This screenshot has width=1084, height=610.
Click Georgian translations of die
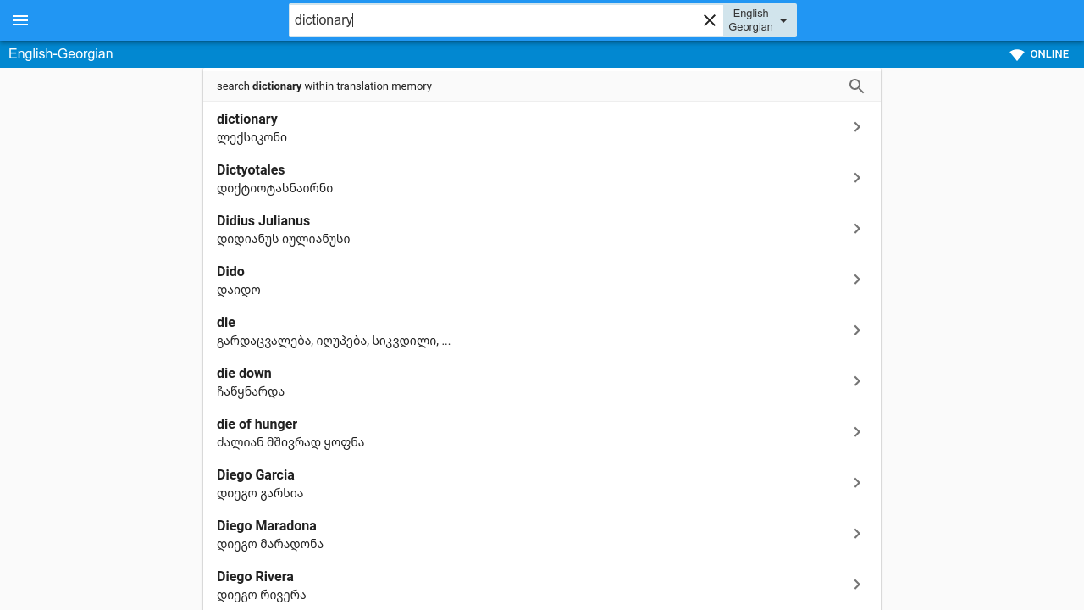[334, 341]
